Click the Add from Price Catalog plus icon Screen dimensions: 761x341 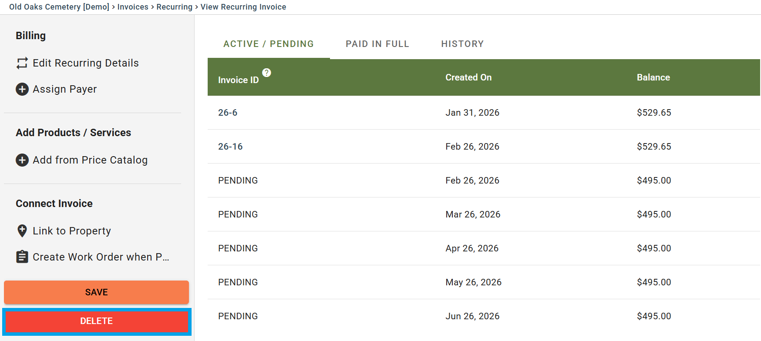(22, 160)
